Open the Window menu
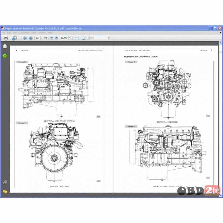Screen dimensions: 223x223 click(42, 33)
